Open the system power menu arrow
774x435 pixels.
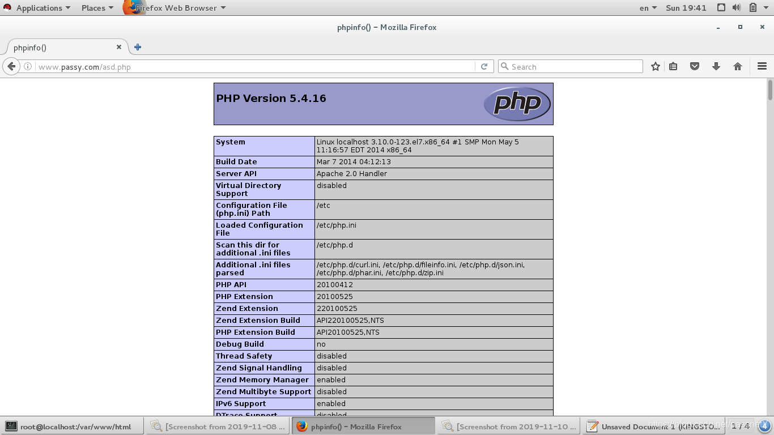(766, 8)
